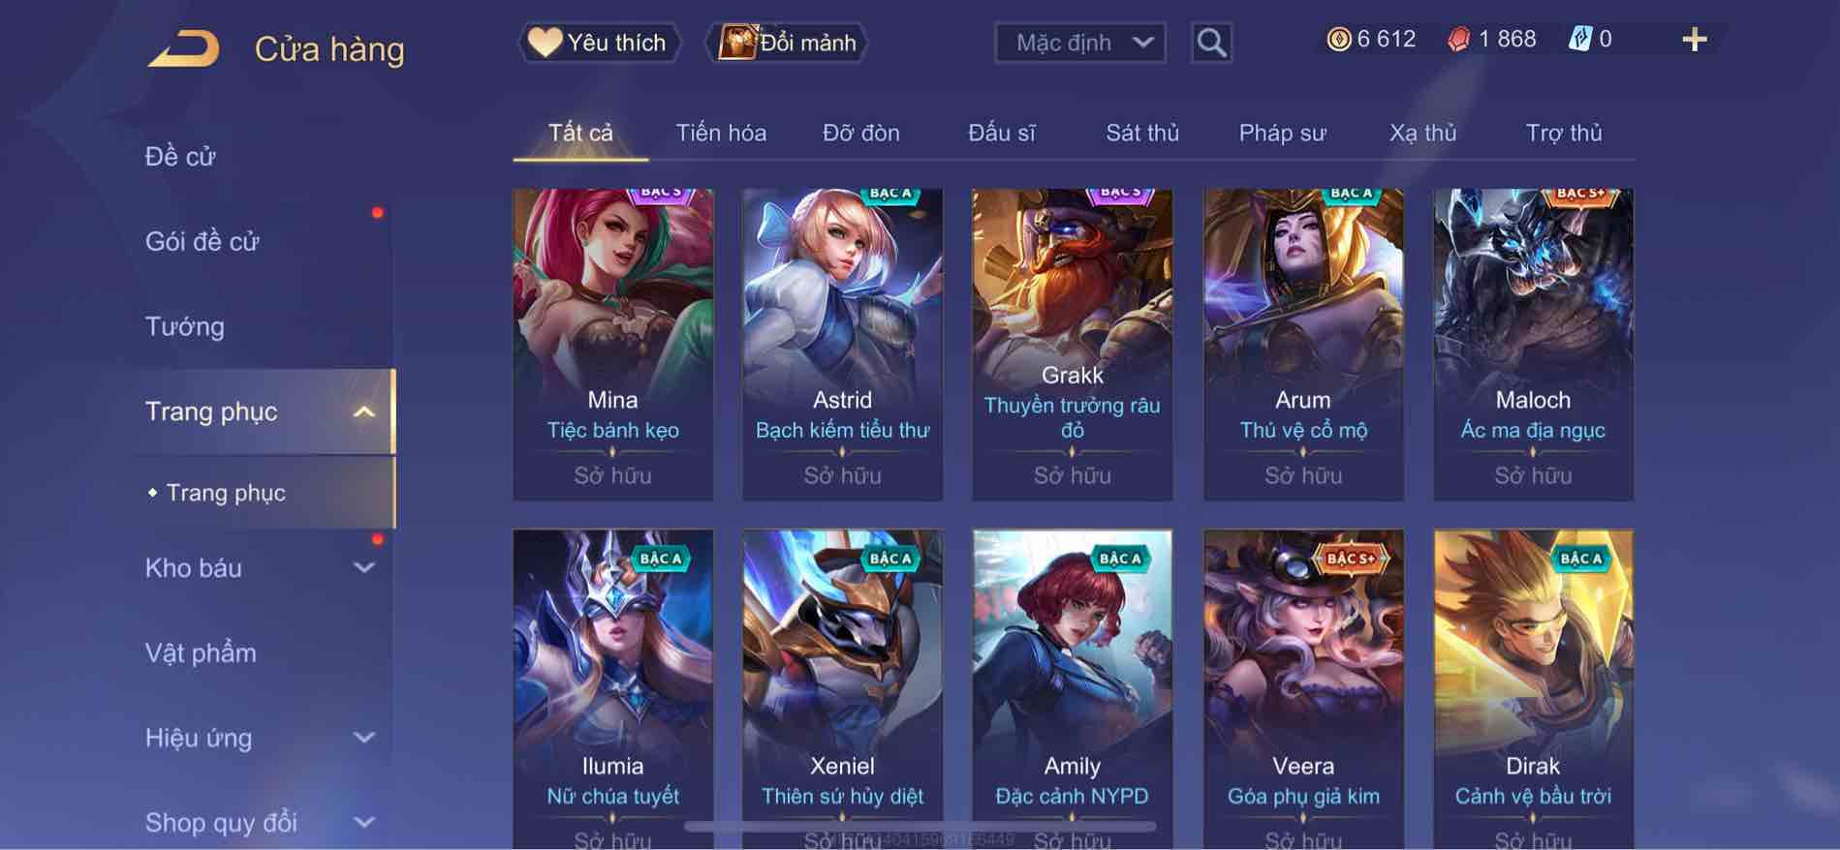
Task: Switch to the Pháp sư tab
Action: tap(1282, 133)
